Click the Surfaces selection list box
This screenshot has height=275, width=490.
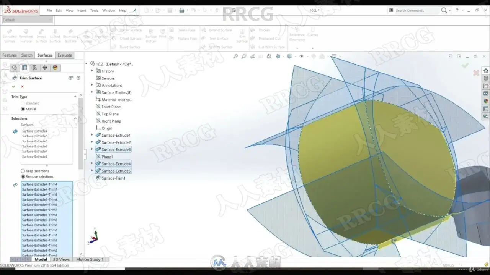[x=47, y=146]
